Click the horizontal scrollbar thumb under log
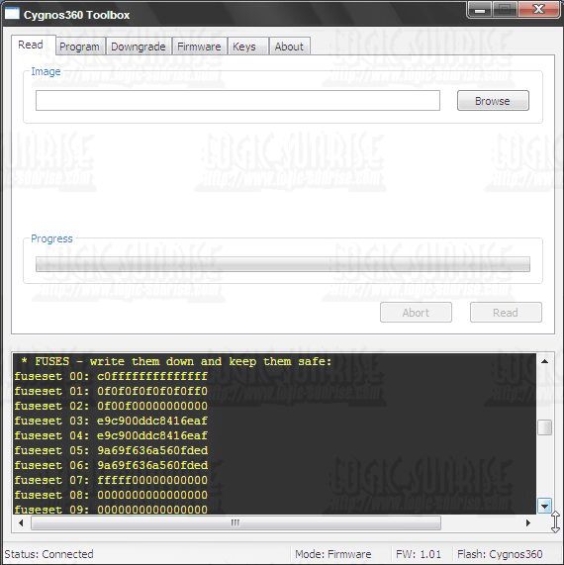564x565 pixels. pyautogui.click(x=235, y=522)
